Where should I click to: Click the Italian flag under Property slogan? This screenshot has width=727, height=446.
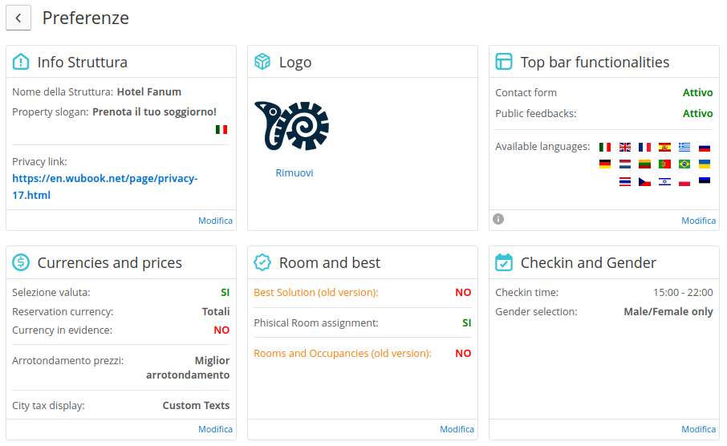221,130
